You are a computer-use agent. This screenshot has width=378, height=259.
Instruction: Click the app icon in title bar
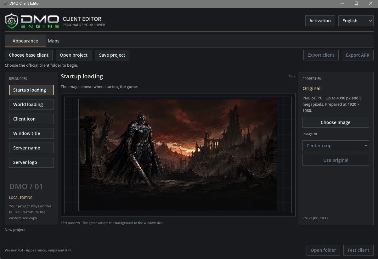click(5, 3)
